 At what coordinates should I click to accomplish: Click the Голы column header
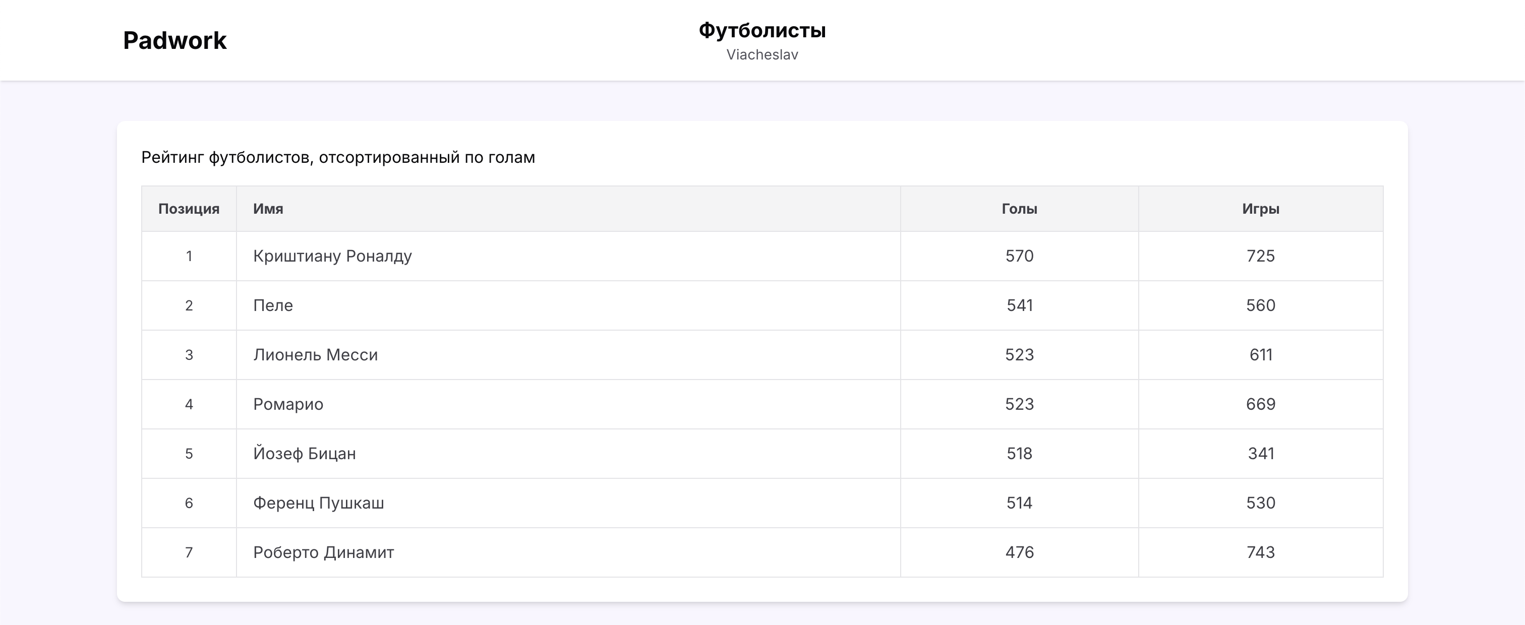(x=1019, y=209)
